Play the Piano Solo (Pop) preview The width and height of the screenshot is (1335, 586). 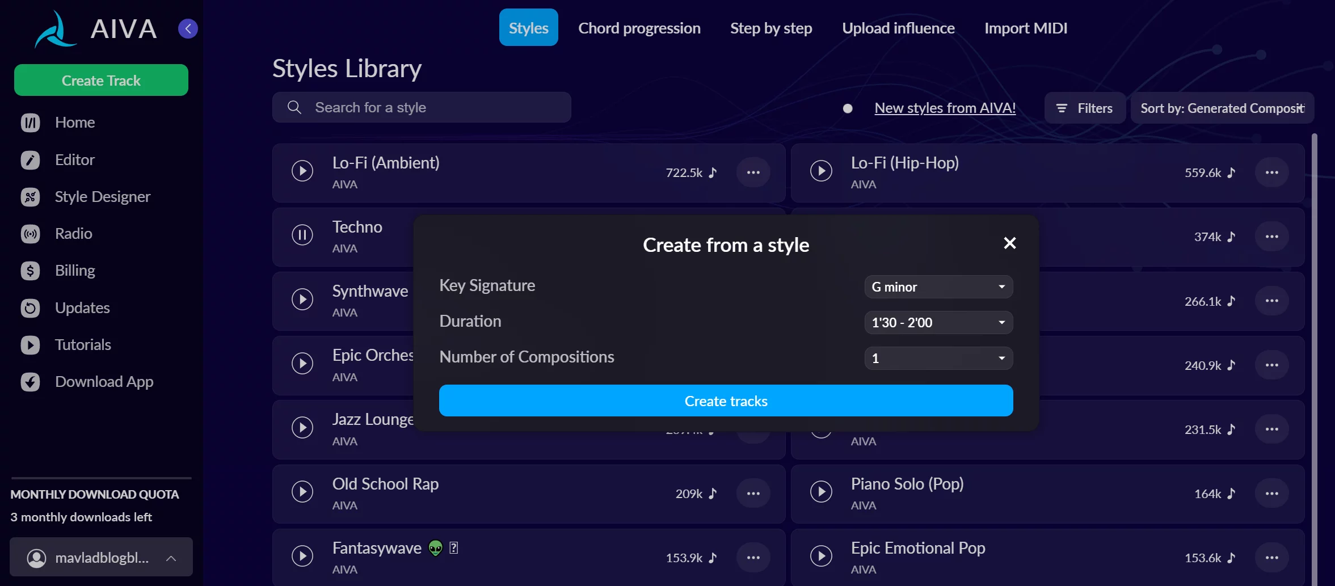(821, 491)
